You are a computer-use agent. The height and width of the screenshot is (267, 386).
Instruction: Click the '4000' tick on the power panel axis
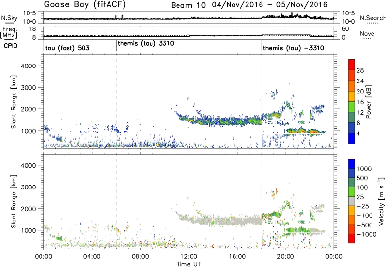coord(28,66)
